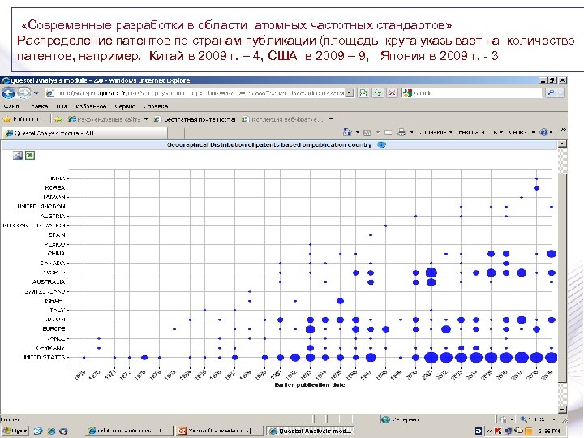Click the Google search box in the browser
The width and height of the screenshot is (584, 438).
pos(472,92)
